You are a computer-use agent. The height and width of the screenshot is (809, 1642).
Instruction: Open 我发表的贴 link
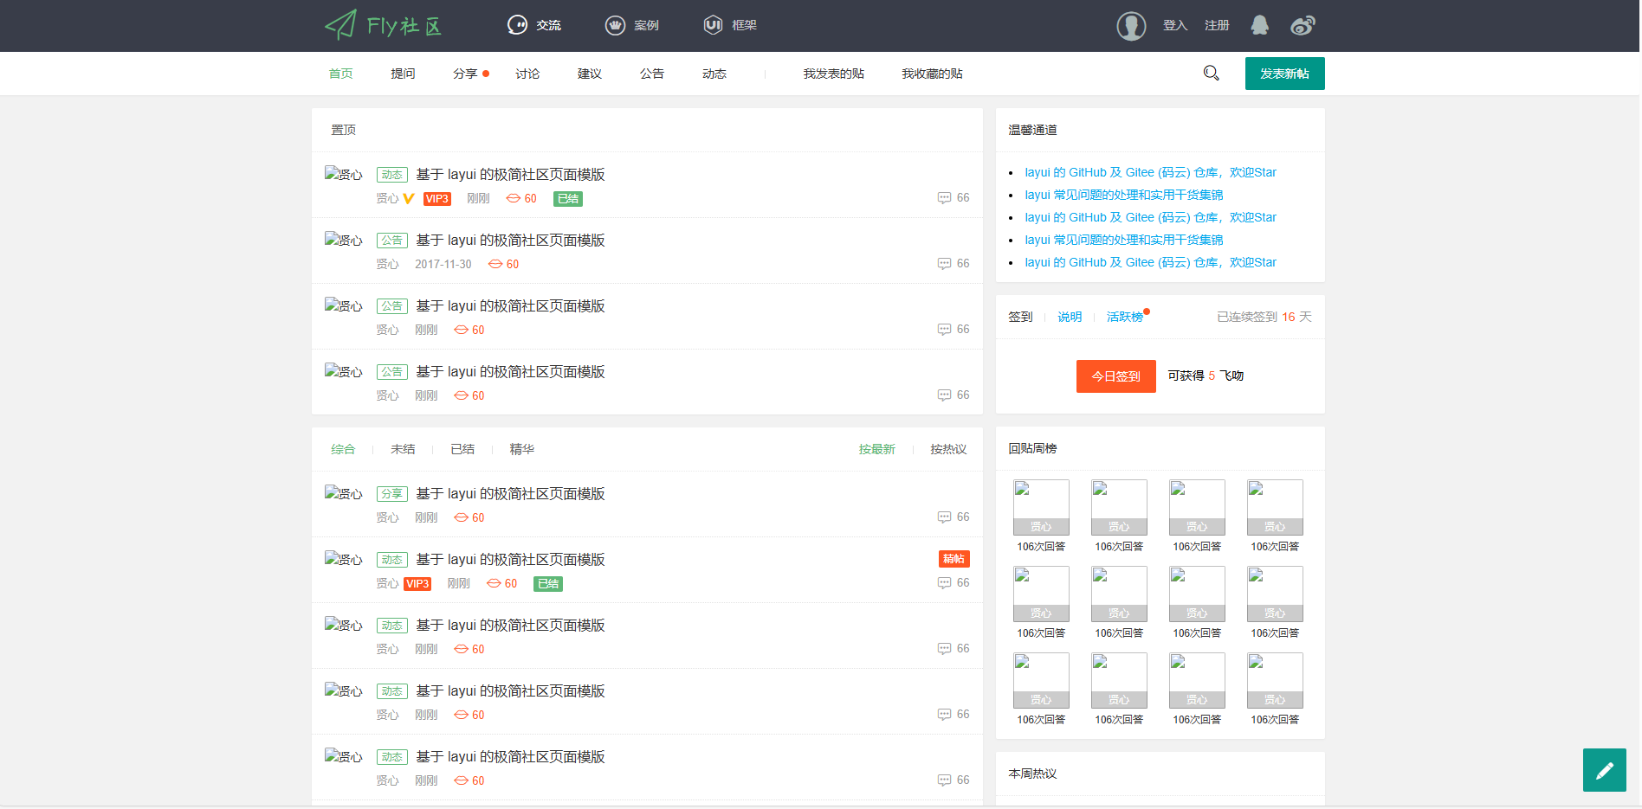point(834,74)
